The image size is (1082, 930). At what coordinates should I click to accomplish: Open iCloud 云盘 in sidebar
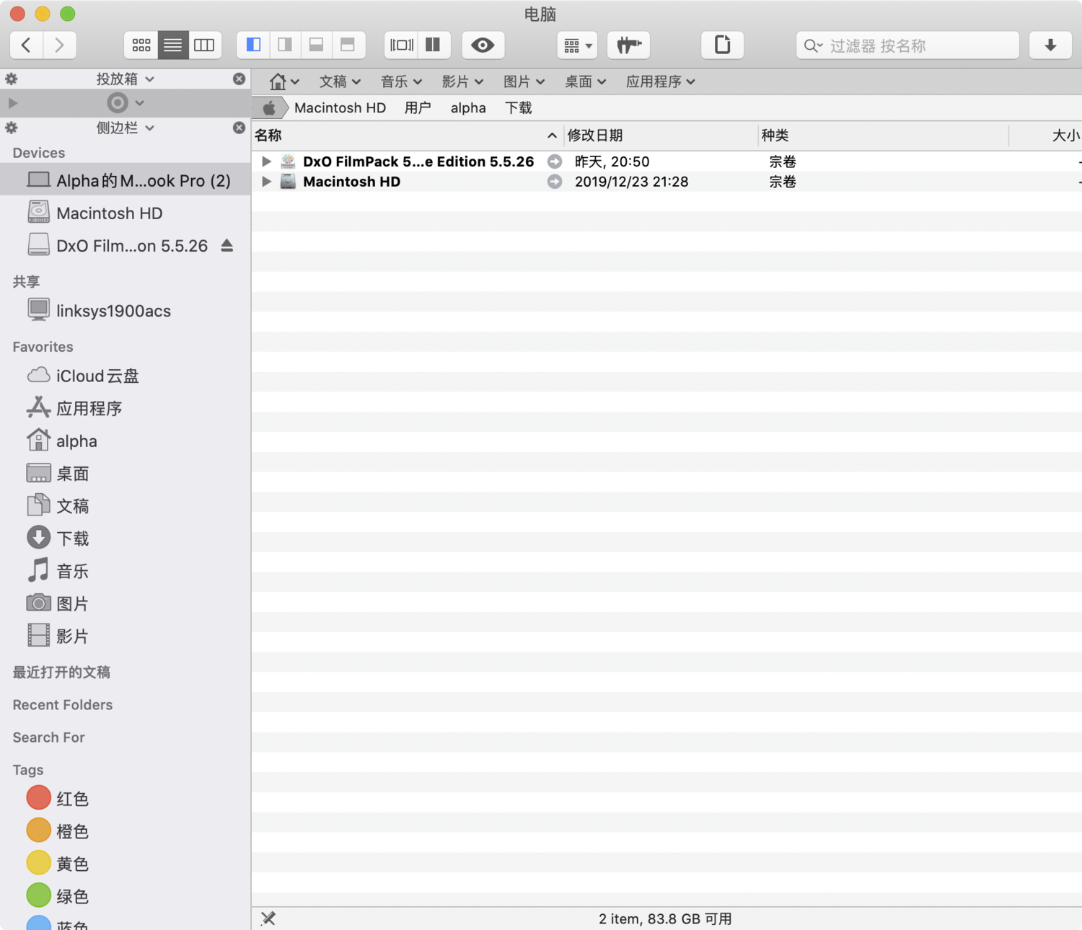[x=126, y=376]
